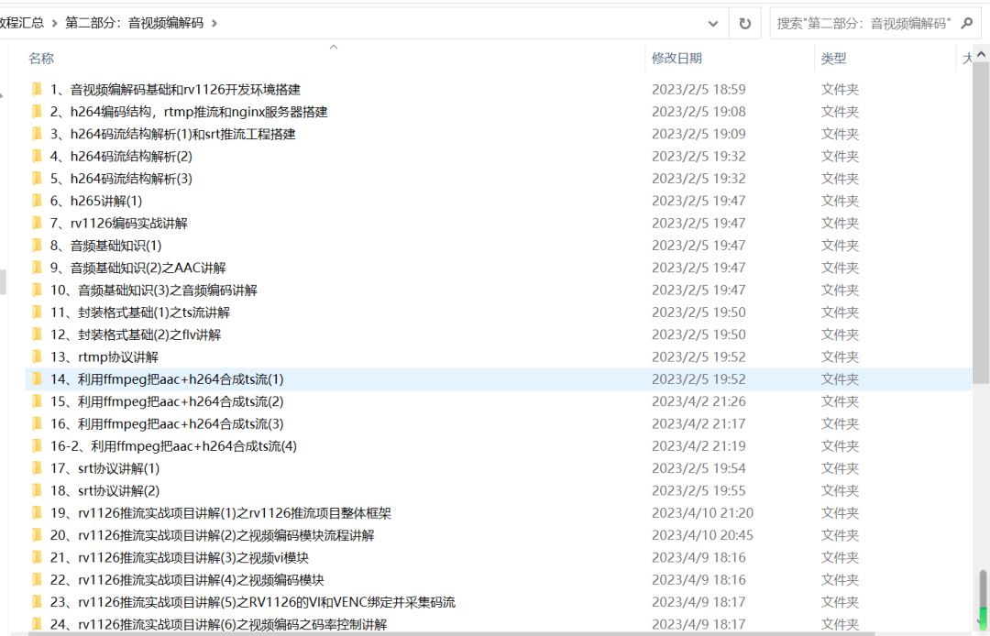
Task: Select 8、音频基础知识(1) folder name
Action: click(106, 246)
